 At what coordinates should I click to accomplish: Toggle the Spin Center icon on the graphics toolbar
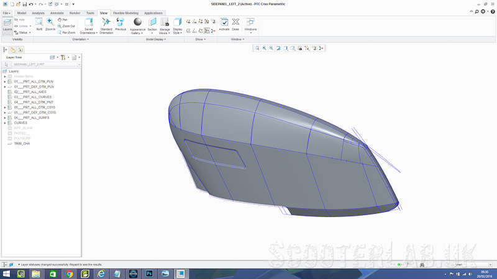coord(321,48)
